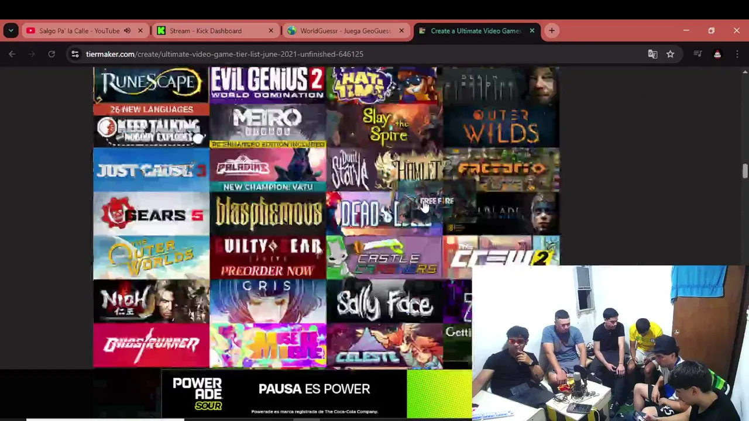Select the Nioh image
The height and width of the screenshot is (421, 749).
coord(151,301)
